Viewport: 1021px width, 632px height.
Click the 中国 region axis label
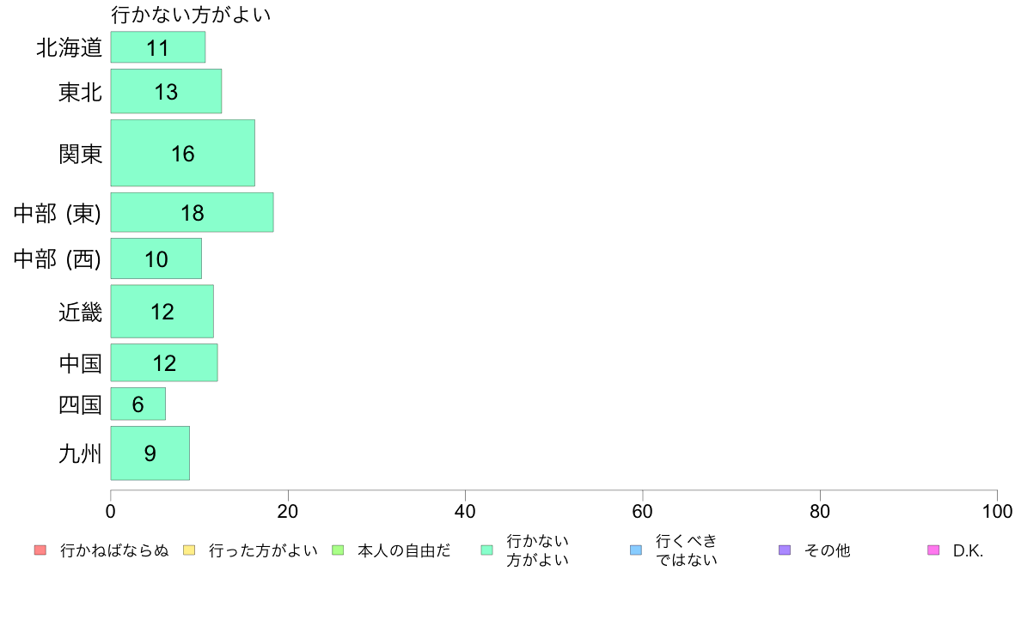[81, 363]
